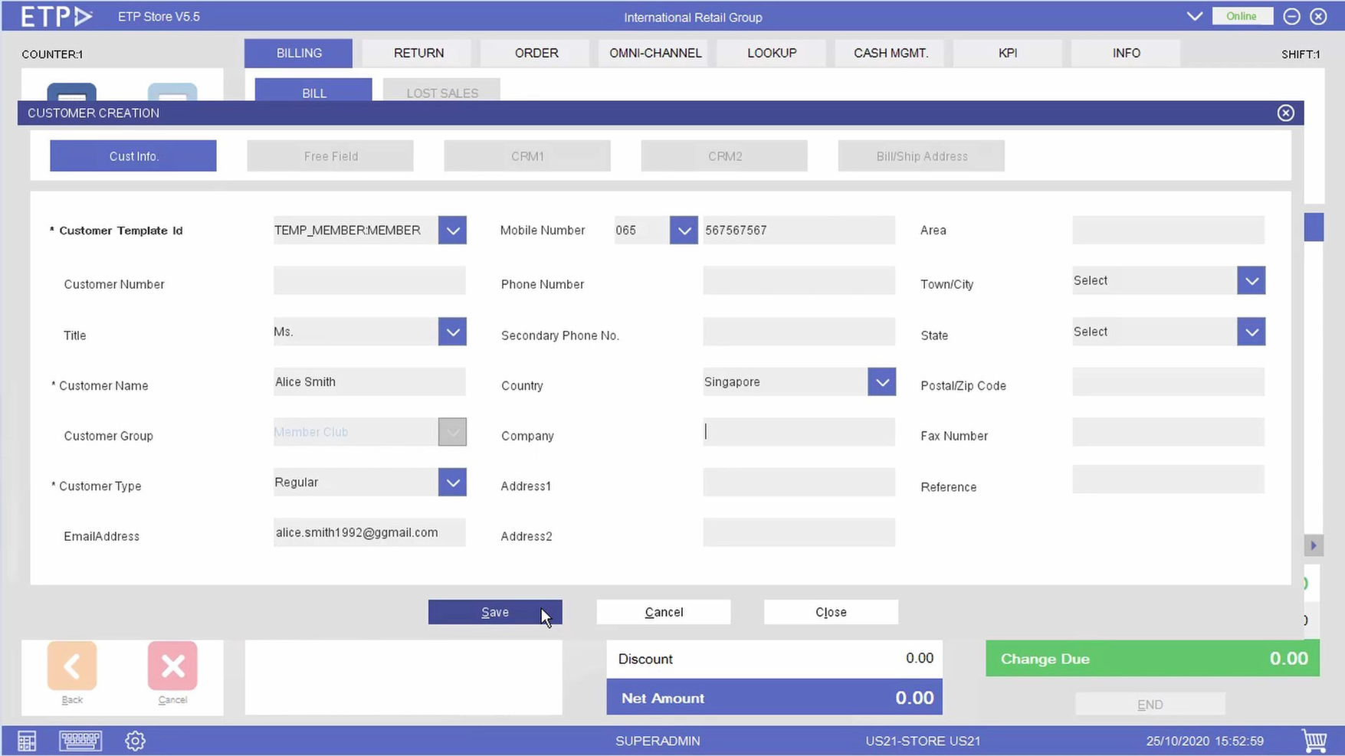Open the calculator tool in the bottom bar
Screen dimensions: 1345x756
[x=26, y=740]
